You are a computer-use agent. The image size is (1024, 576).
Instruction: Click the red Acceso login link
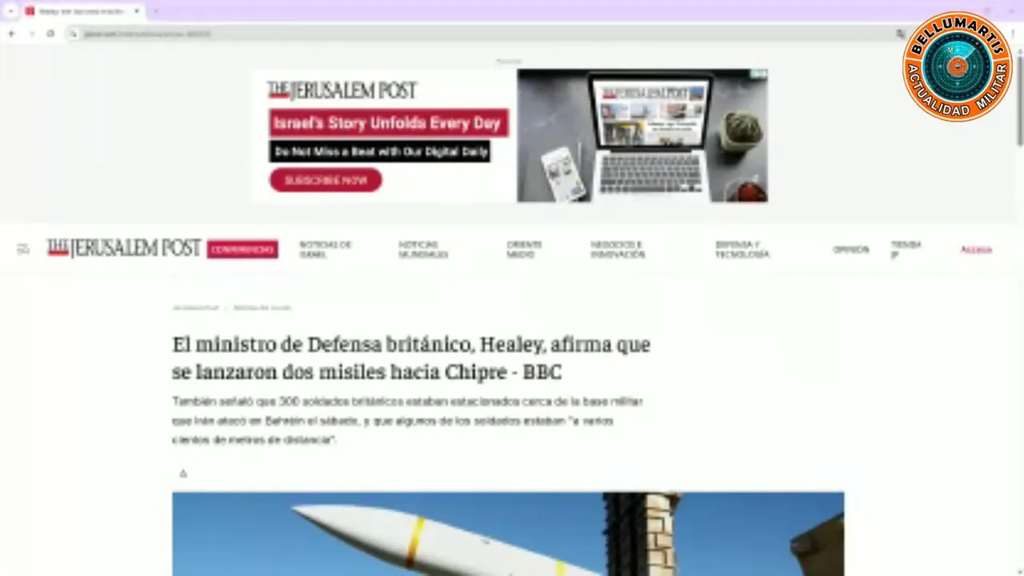[x=976, y=250]
